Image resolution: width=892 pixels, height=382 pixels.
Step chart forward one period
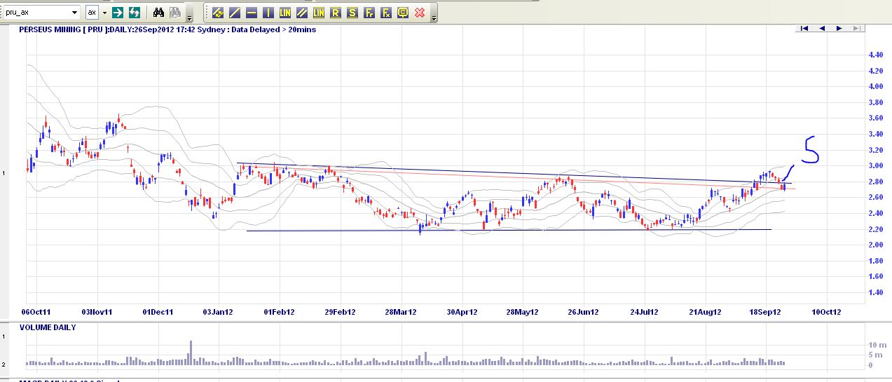coord(838,28)
